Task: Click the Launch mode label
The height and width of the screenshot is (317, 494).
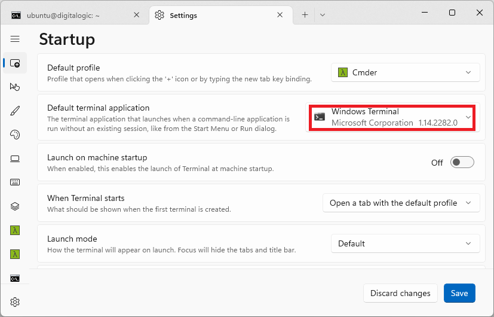Action: pos(72,239)
